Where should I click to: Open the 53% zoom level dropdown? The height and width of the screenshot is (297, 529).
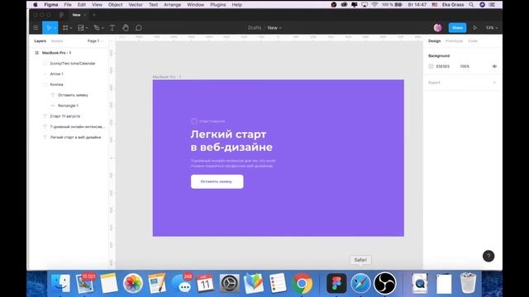[492, 28]
